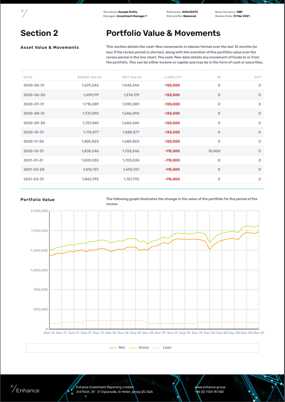Viewport: 285px width, 402px height.
Task: Click the Dec 16 x-axis label
Action: (49, 333)
